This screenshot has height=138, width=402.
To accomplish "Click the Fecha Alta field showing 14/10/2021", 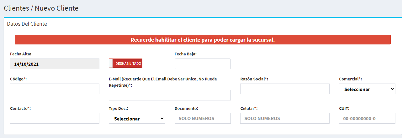I will [x=55, y=64].
